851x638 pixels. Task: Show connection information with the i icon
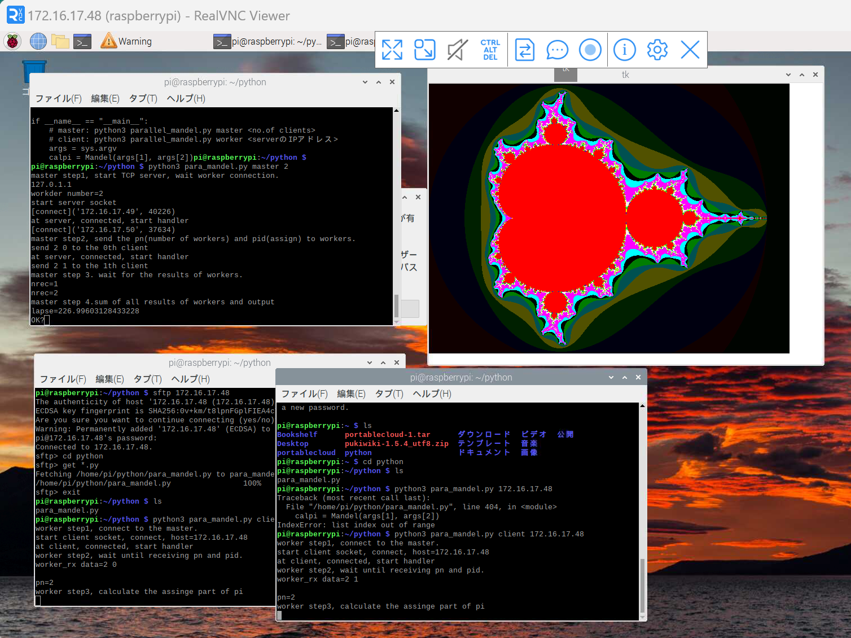(624, 50)
